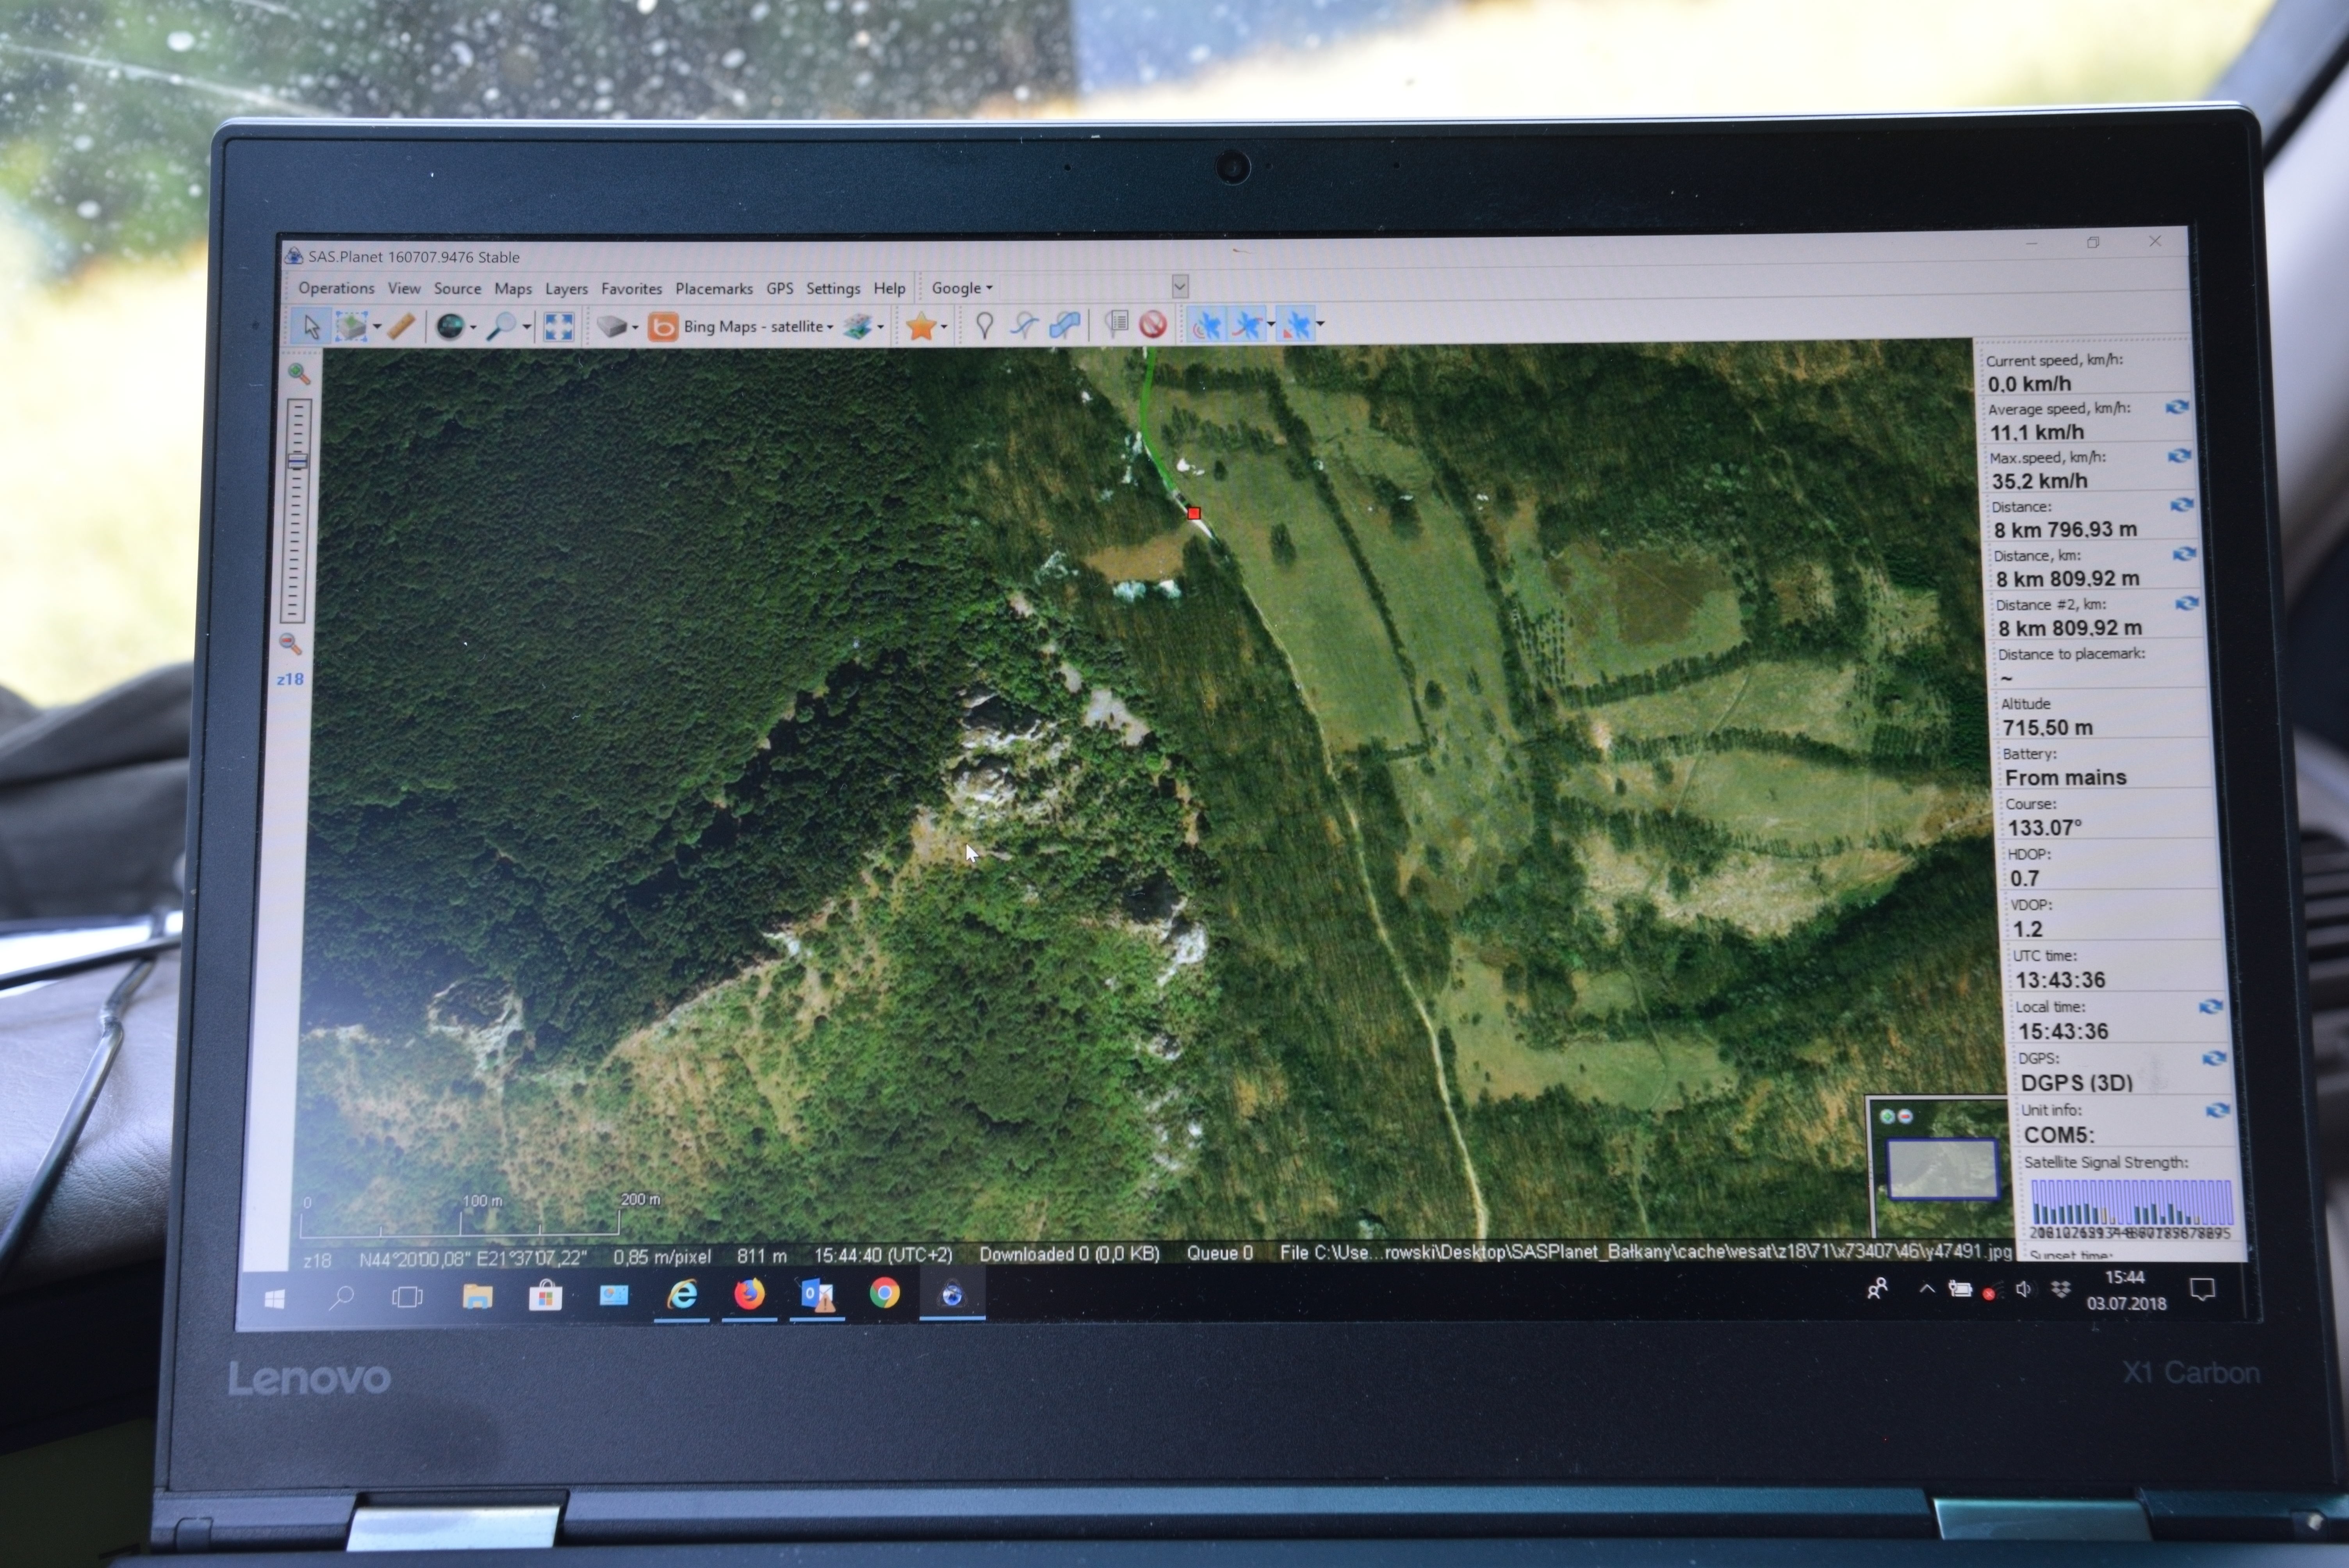
Task: Hide all placemarks with red circle icon
Action: pyautogui.click(x=1153, y=325)
